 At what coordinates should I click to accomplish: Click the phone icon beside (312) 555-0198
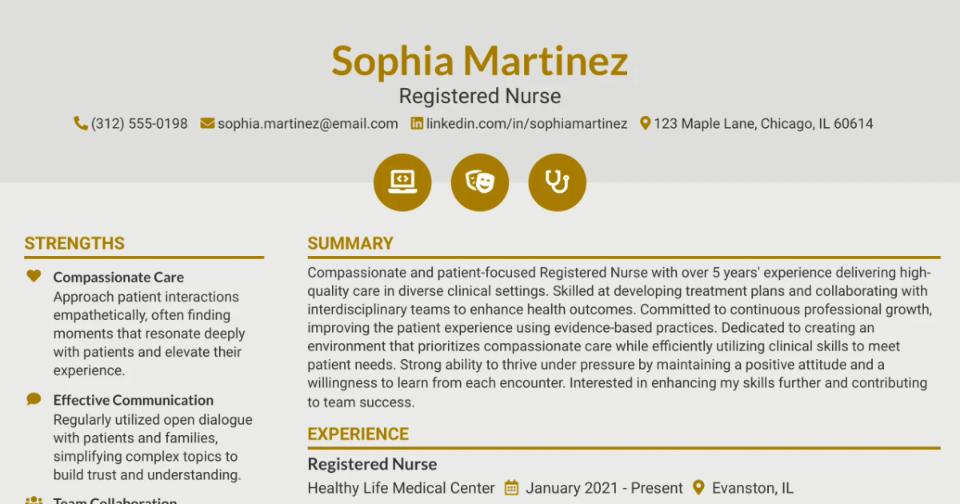81,123
